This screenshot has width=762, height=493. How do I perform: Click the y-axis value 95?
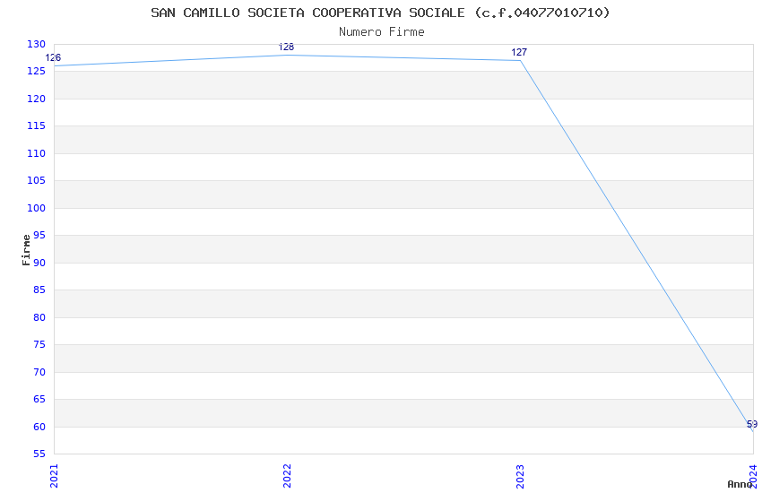click(39, 236)
